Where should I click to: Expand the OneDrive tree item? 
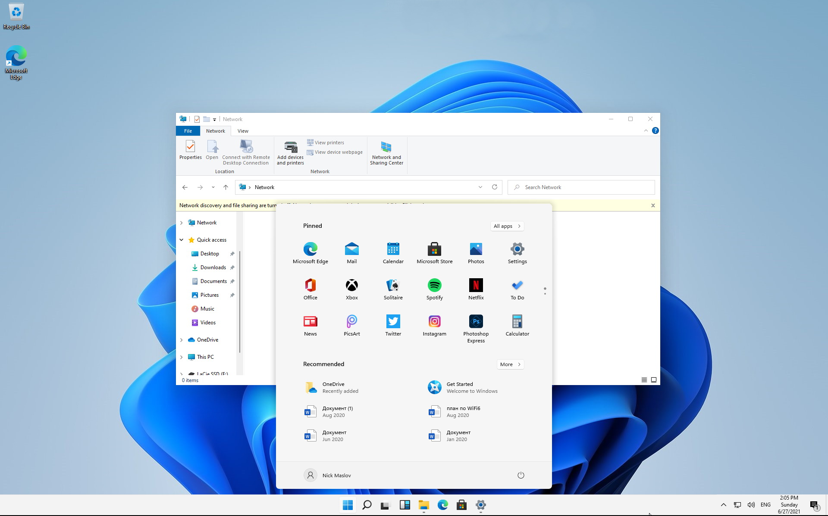pyautogui.click(x=182, y=339)
